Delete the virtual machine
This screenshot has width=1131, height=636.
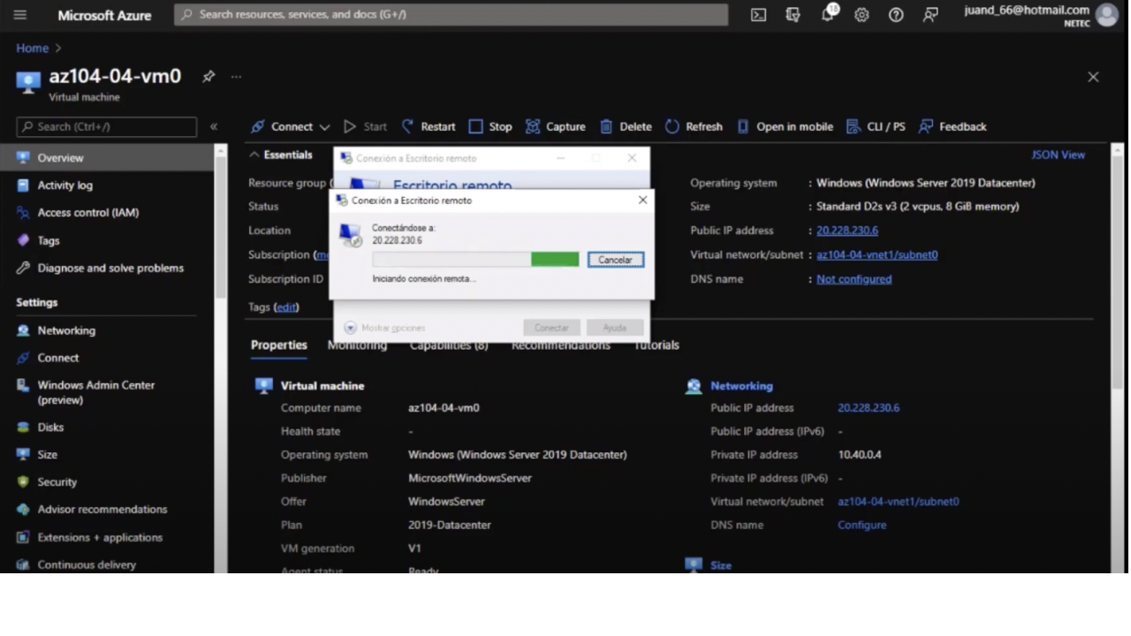point(626,126)
